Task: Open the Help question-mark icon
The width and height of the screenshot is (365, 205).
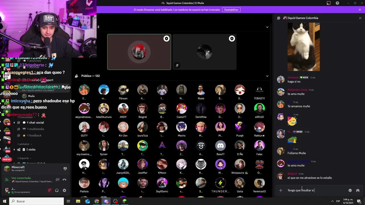Action: [337, 3]
